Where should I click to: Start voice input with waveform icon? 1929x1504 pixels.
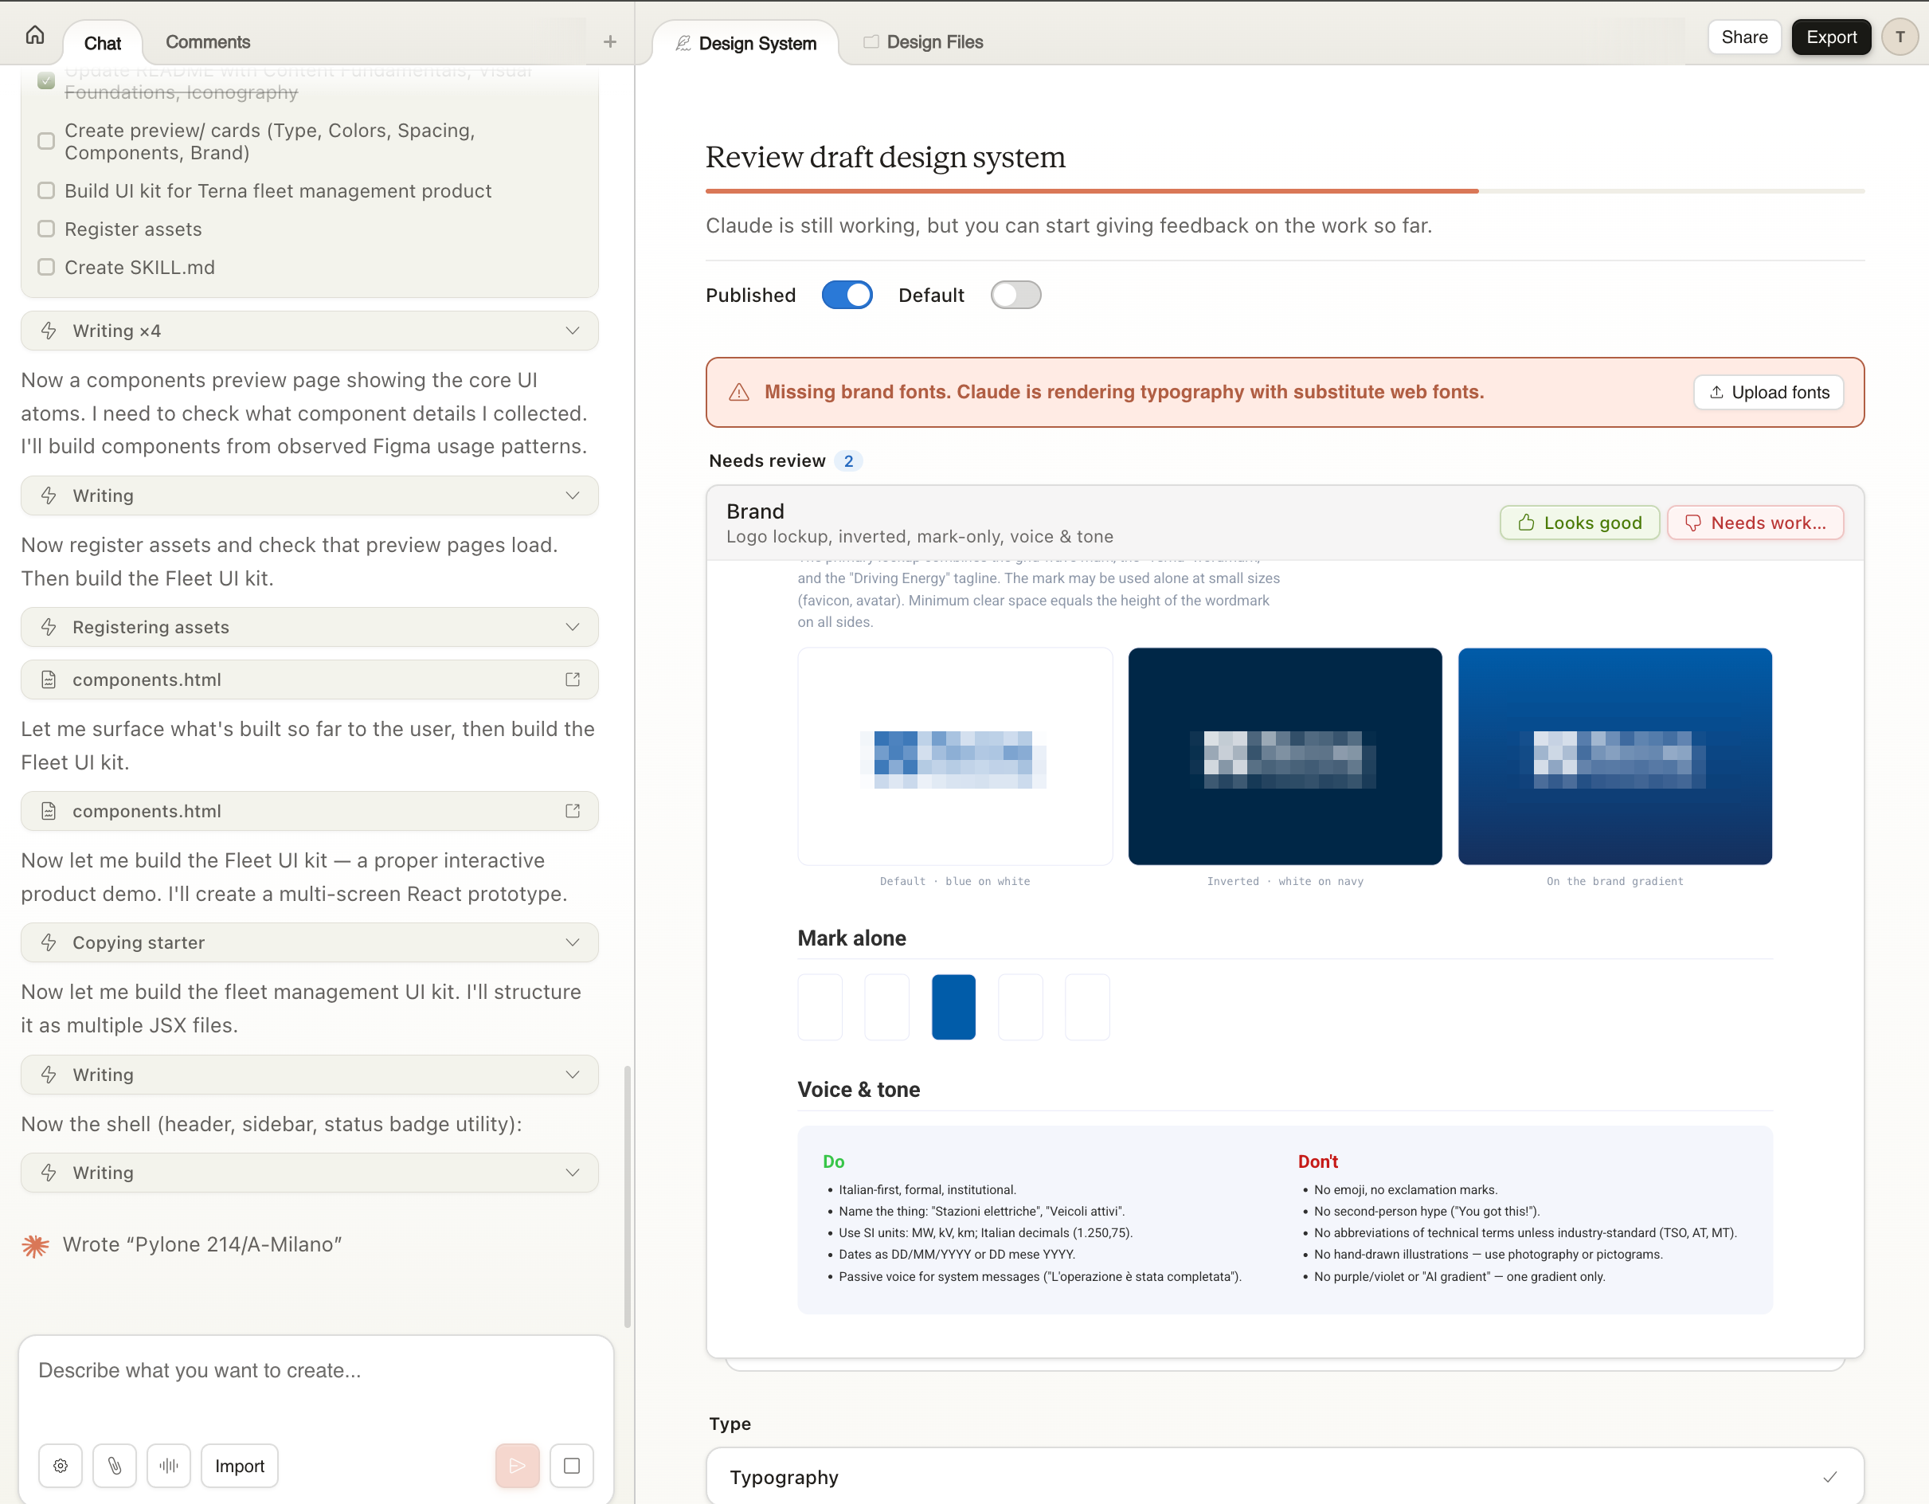[x=169, y=1465]
